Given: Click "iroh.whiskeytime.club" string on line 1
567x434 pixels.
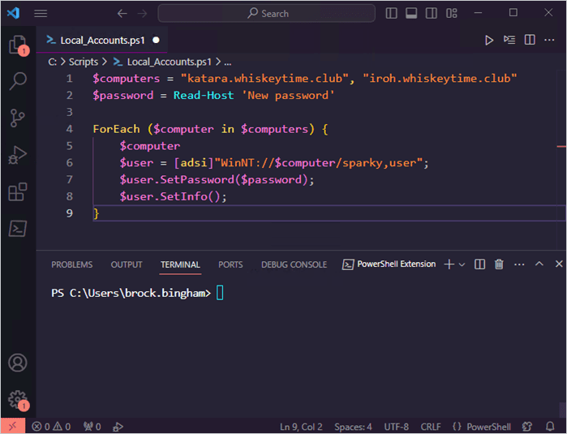Looking at the screenshot, I should [x=440, y=79].
